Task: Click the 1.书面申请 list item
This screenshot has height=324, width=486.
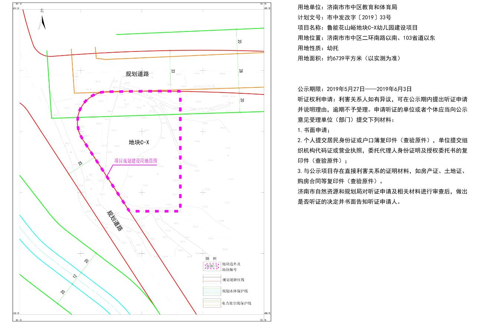Action: click(x=313, y=130)
